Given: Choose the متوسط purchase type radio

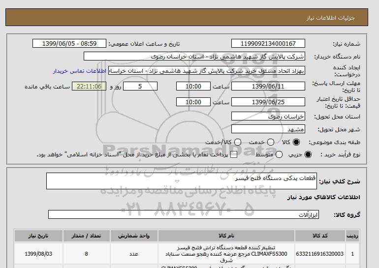Looking at the screenshot, I should 279,154.
